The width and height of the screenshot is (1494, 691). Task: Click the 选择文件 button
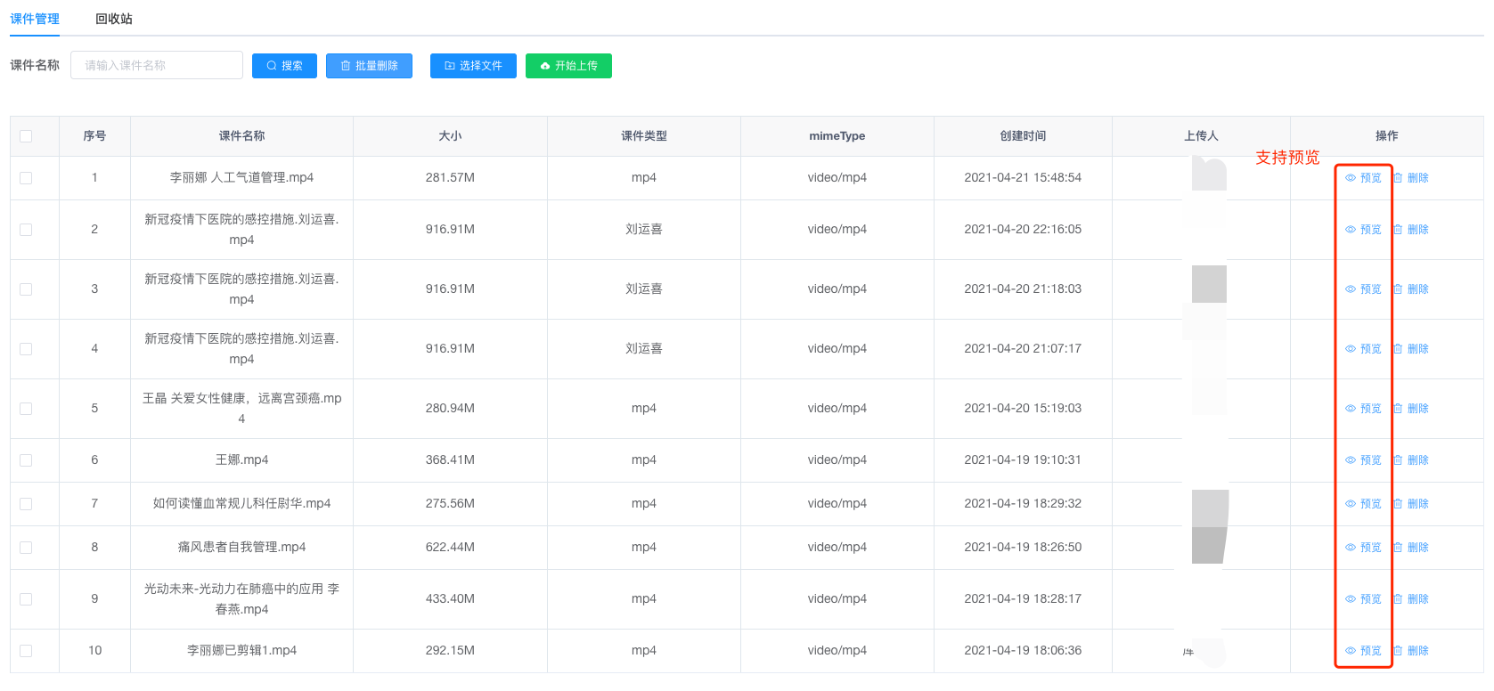[473, 66]
